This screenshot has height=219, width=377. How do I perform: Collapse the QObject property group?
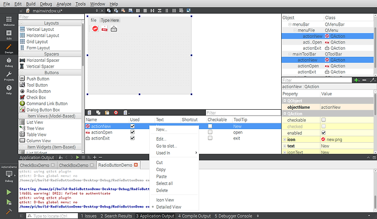(x=285, y=101)
